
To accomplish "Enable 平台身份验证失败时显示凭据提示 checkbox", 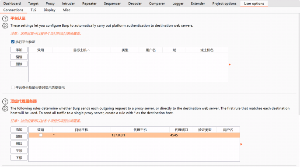I will (13, 87).
